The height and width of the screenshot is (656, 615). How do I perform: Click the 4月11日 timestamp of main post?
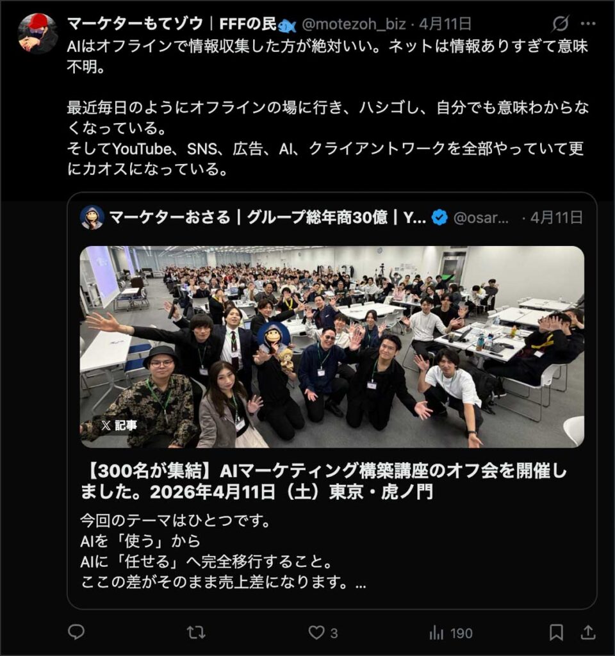(x=445, y=24)
